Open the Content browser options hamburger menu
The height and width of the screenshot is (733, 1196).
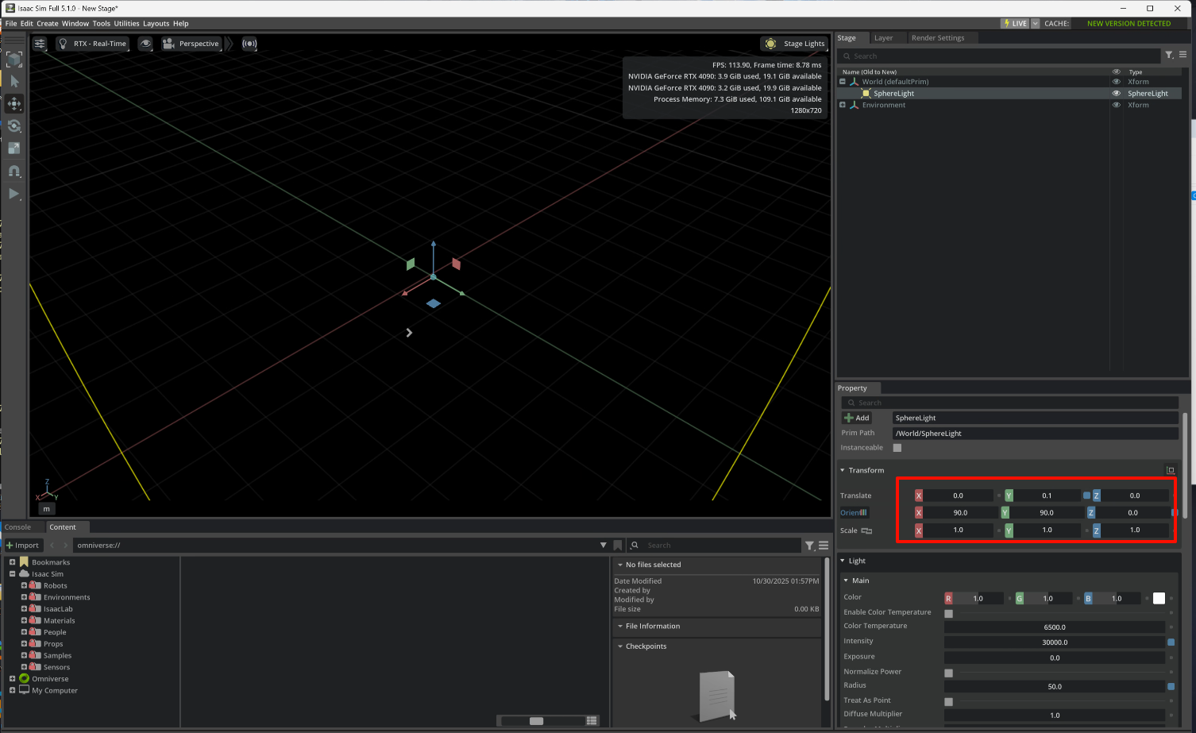tap(824, 545)
